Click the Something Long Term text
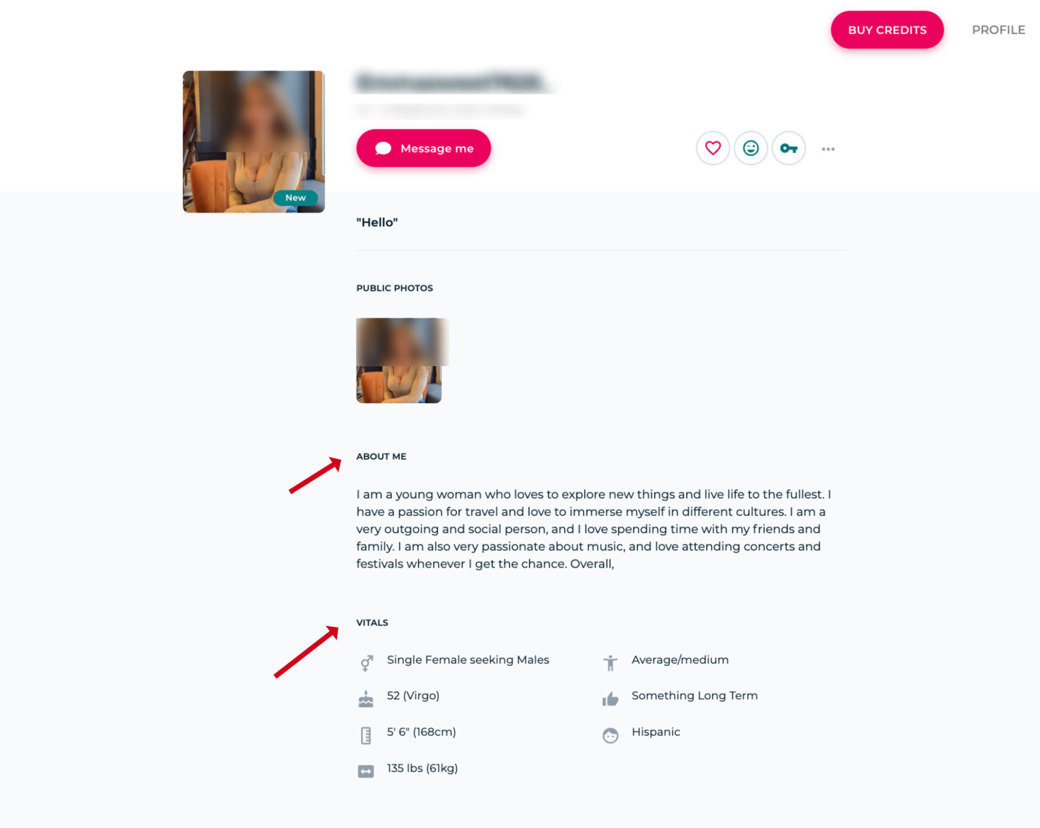 pyautogui.click(x=694, y=695)
